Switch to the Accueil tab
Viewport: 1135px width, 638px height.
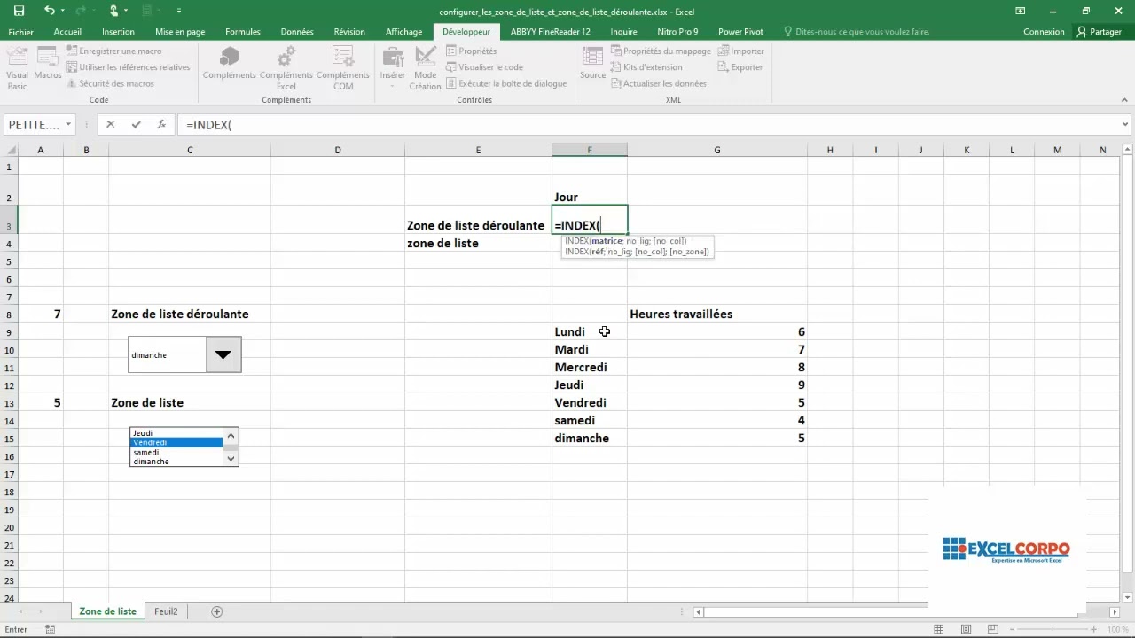point(67,32)
